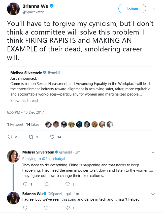Expand options chevron on Melissa Silverstein's reply
The height and width of the screenshot is (215, 163).
[x=153, y=152]
